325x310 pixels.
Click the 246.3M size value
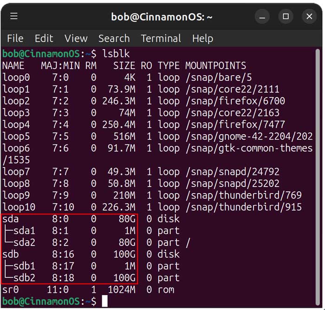tap(119, 101)
